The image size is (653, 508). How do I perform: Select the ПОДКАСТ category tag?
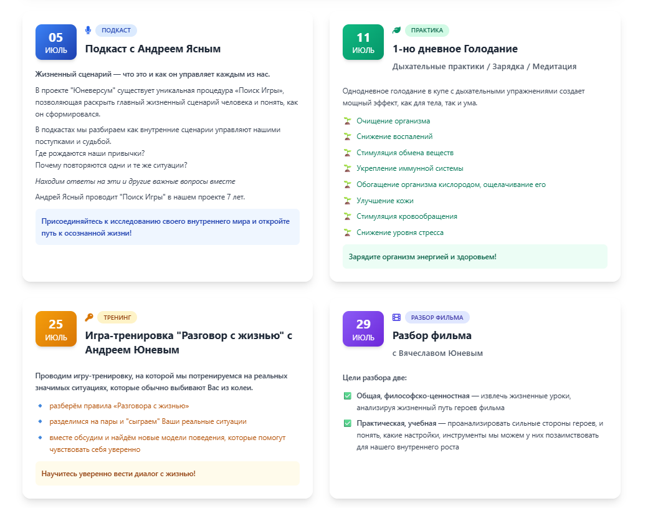[116, 30]
